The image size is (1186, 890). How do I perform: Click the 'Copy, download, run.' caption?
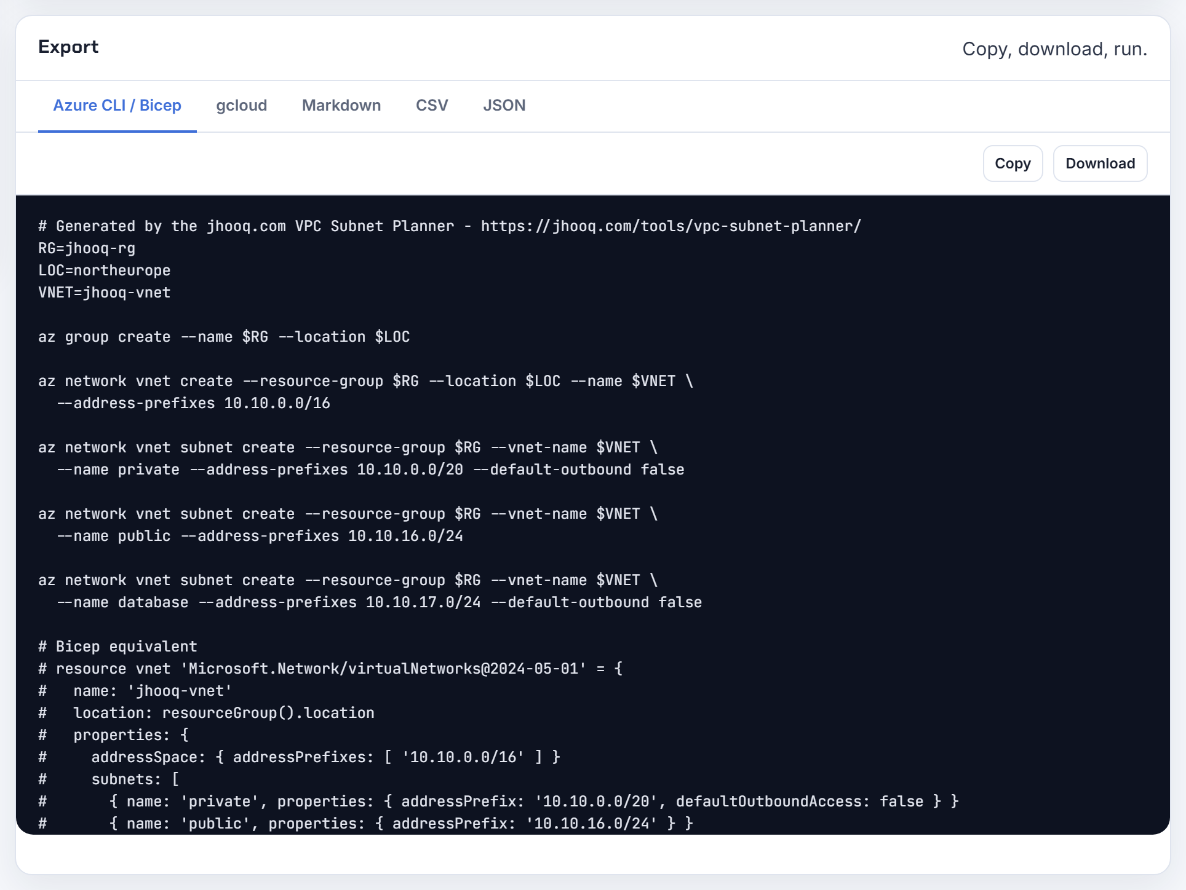[x=1054, y=49]
